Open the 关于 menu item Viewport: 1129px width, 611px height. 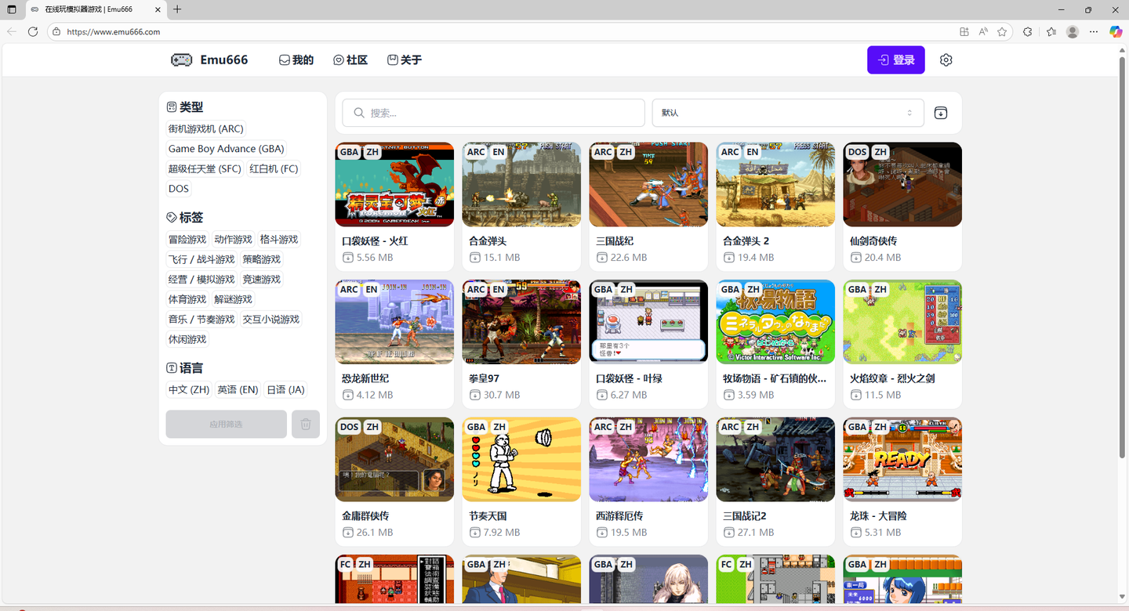click(x=405, y=60)
